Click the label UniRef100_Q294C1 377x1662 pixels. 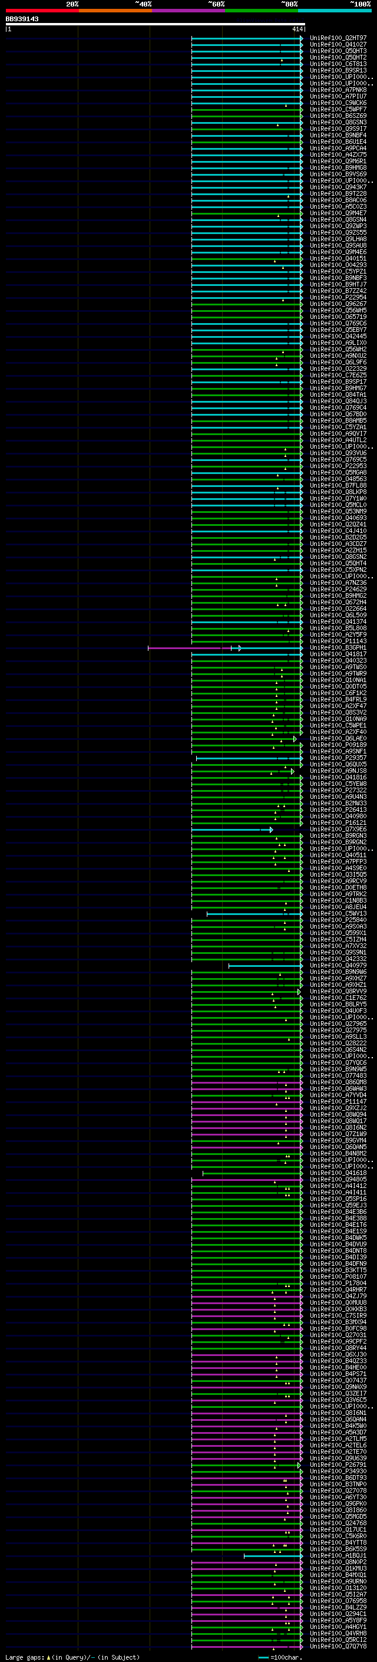(338, 1614)
